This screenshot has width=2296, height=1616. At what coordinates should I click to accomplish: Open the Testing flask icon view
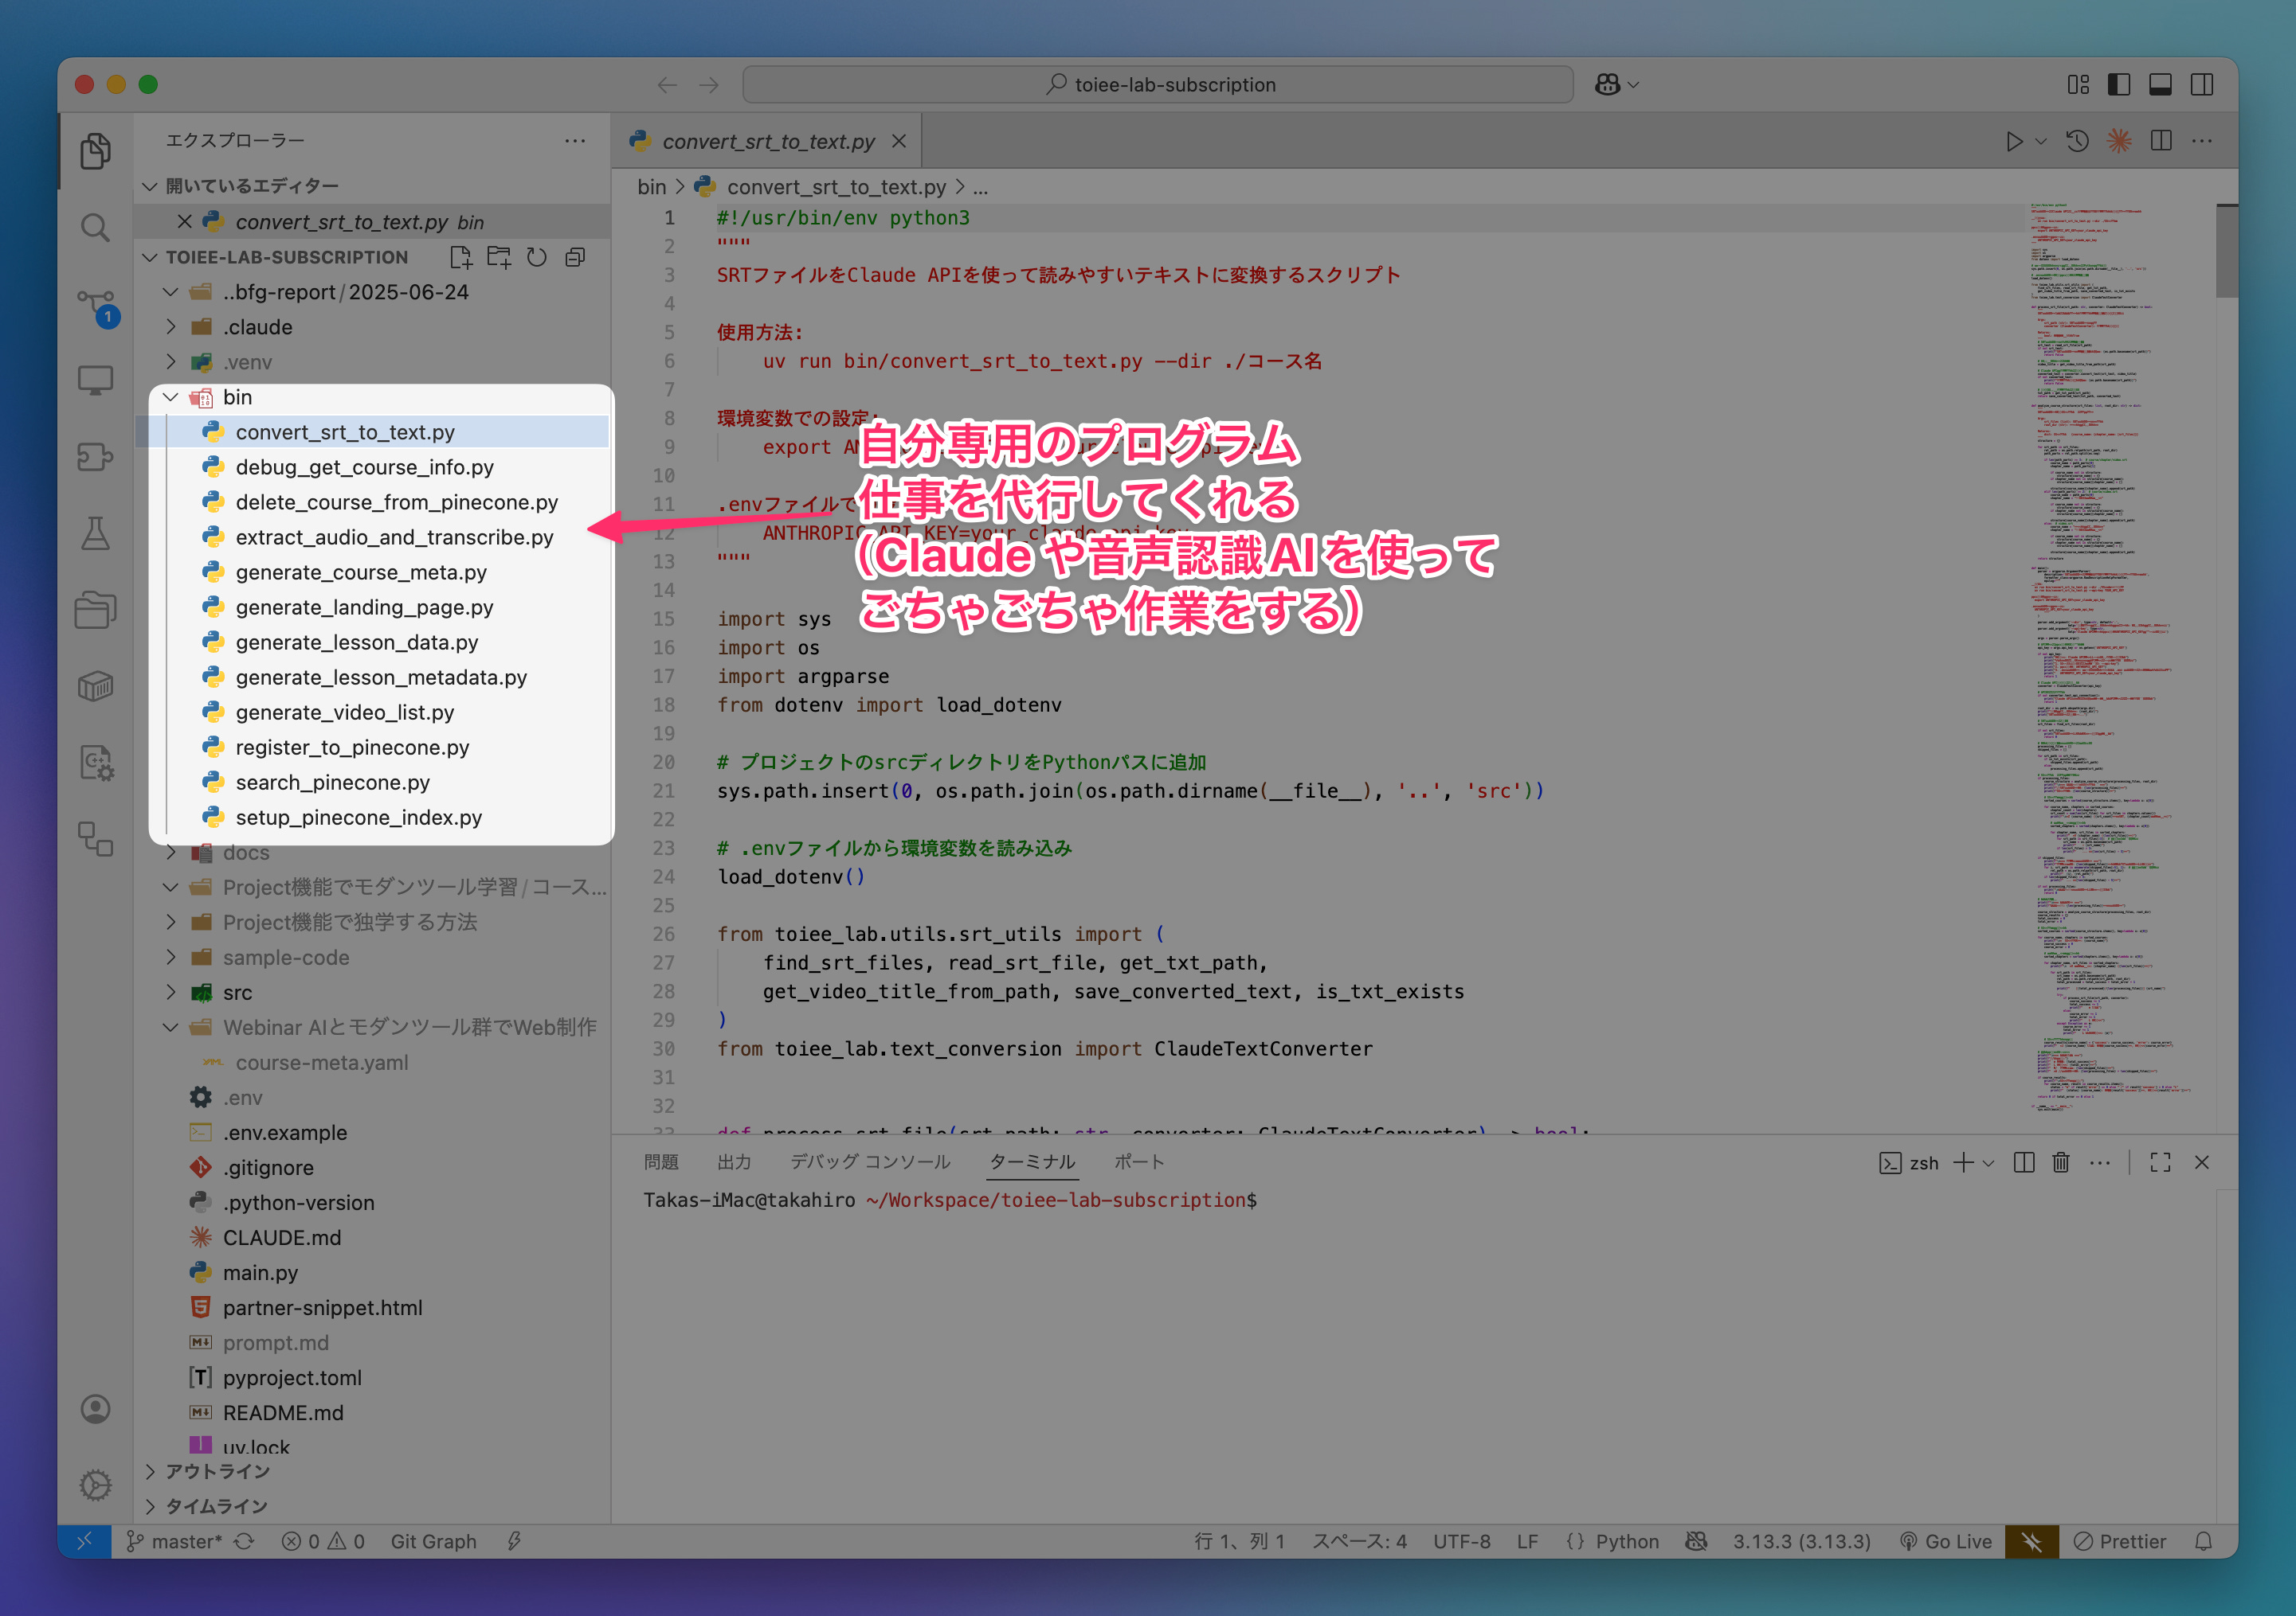95,533
